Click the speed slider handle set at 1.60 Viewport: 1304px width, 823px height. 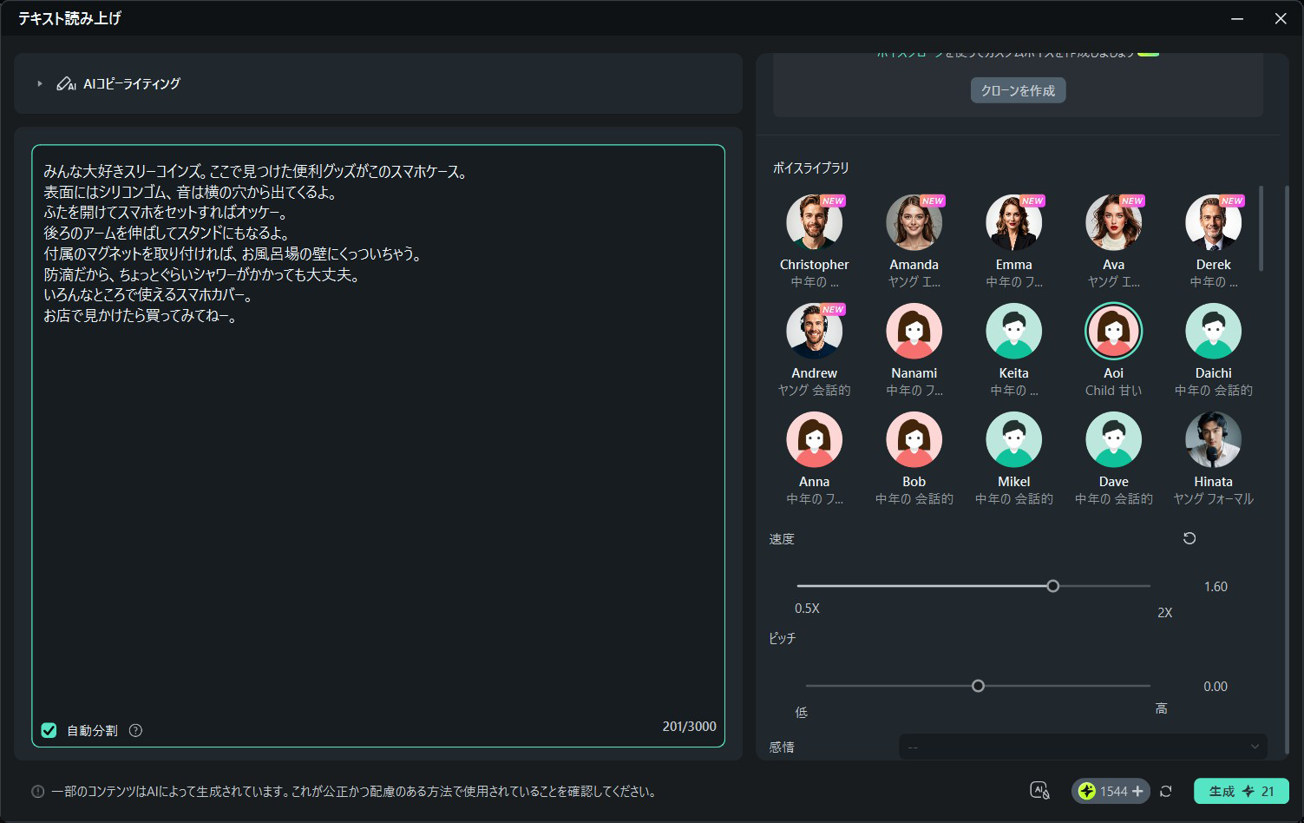click(1052, 586)
